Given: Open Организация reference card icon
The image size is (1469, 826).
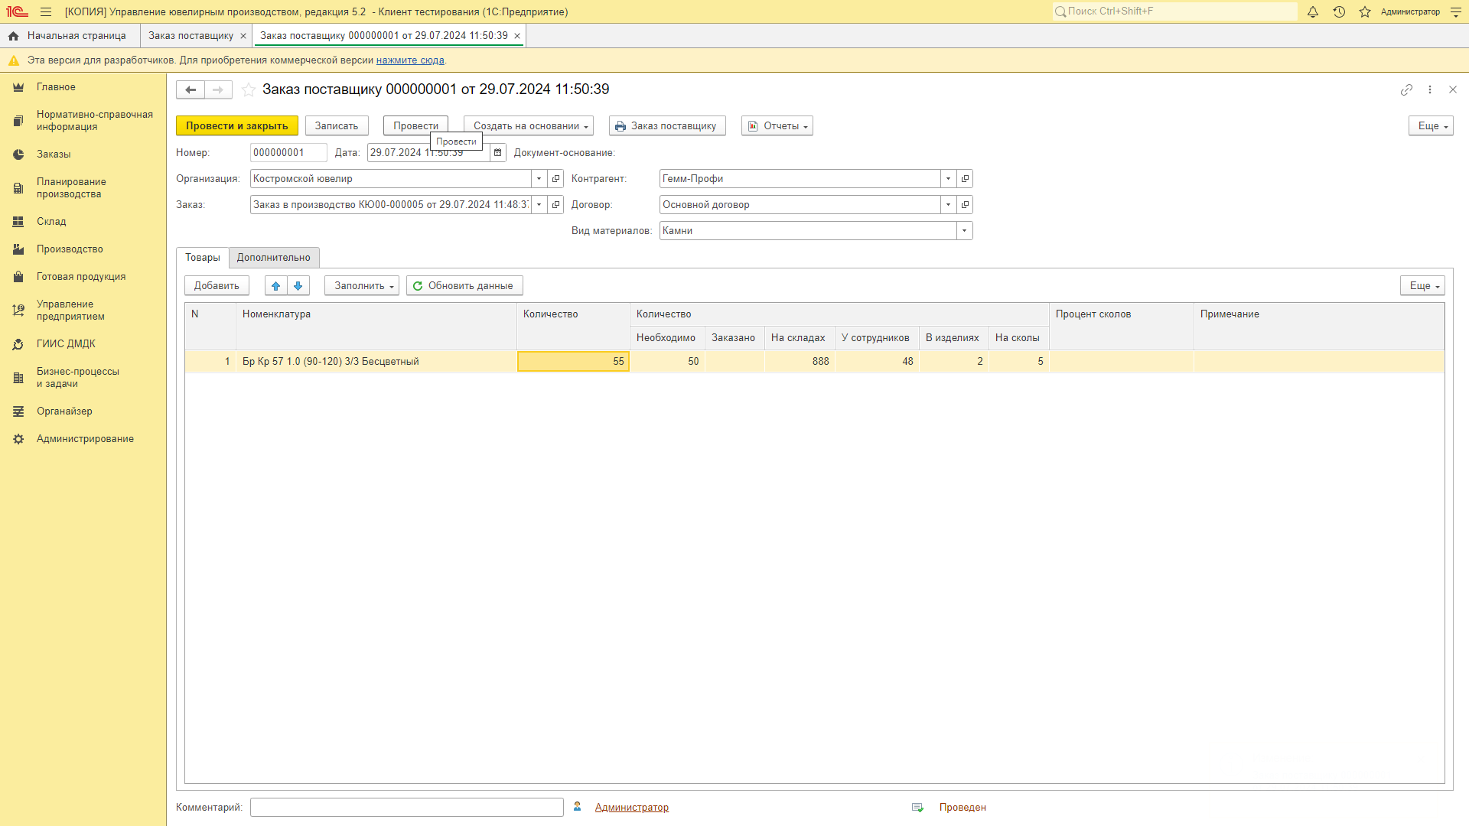Looking at the screenshot, I should click(556, 179).
